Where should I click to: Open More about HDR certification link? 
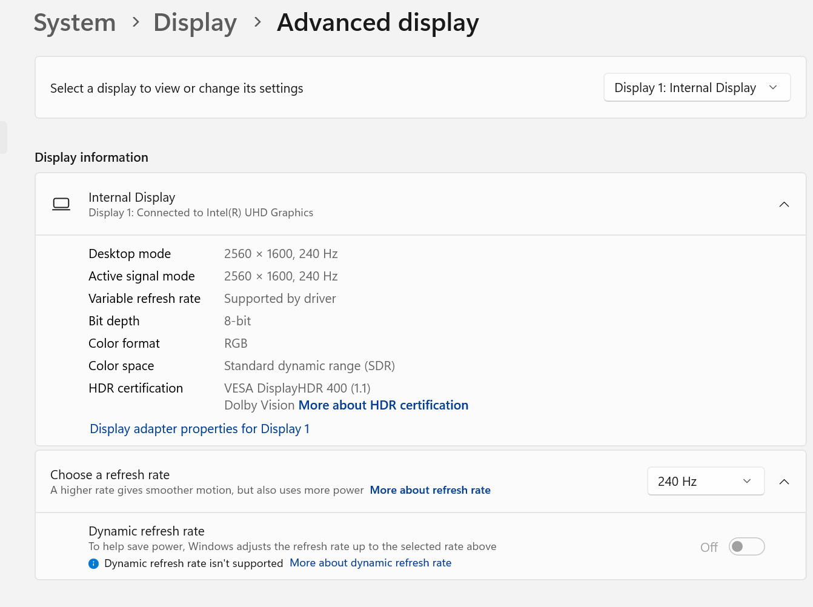click(383, 405)
